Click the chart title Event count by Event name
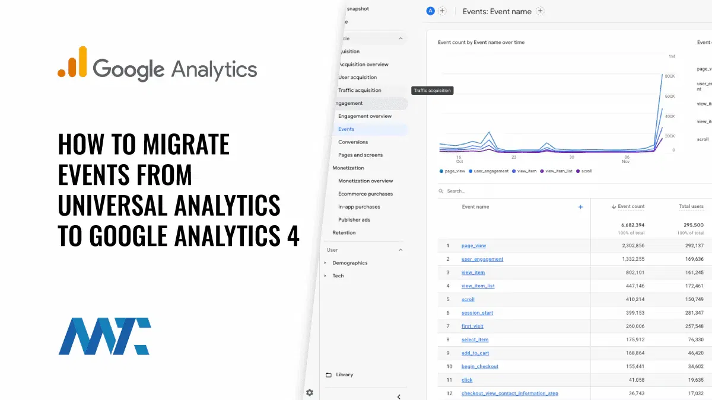The height and width of the screenshot is (400, 712). (x=481, y=42)
